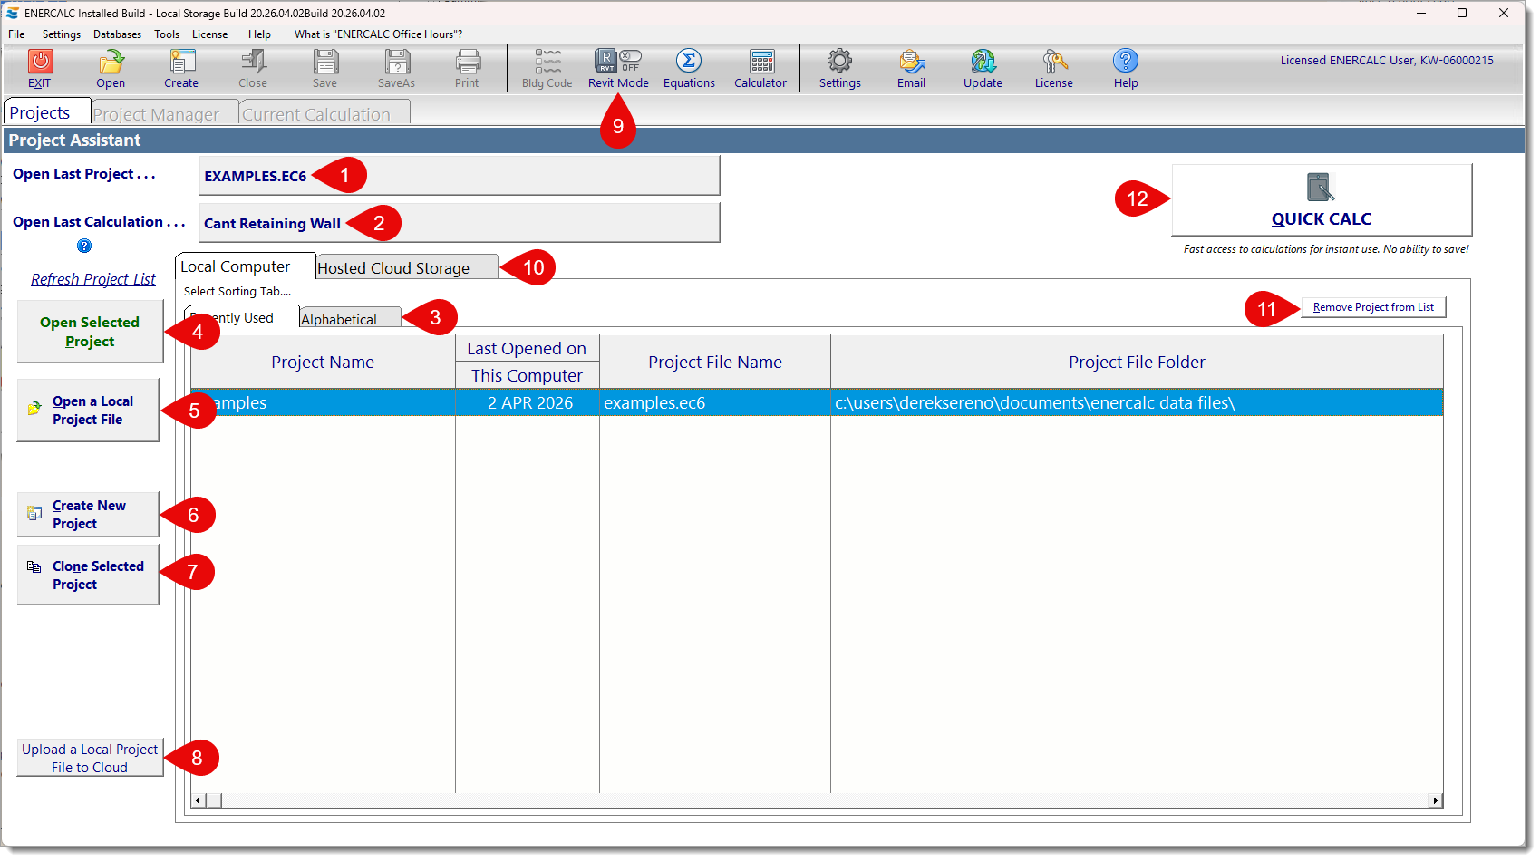This screenshot has height=861, width=1540.
Task: Click the scrollbar right arrow below the list
Action: coord(1435,800)
